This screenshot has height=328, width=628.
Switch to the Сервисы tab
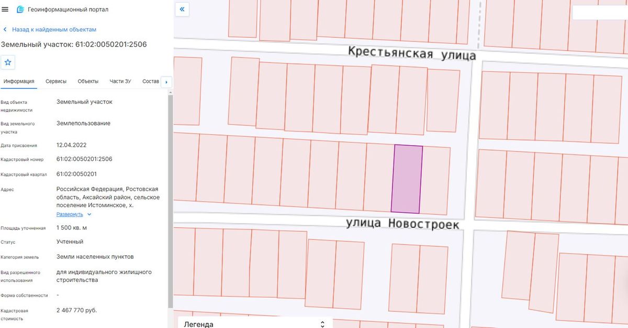pos(56,81)
